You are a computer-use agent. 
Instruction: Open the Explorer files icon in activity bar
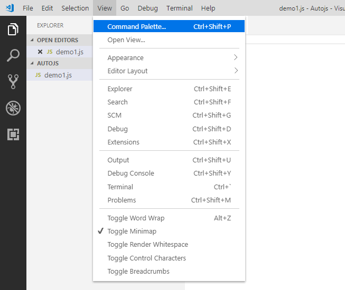pyautogui.click(x=13, y=29)
